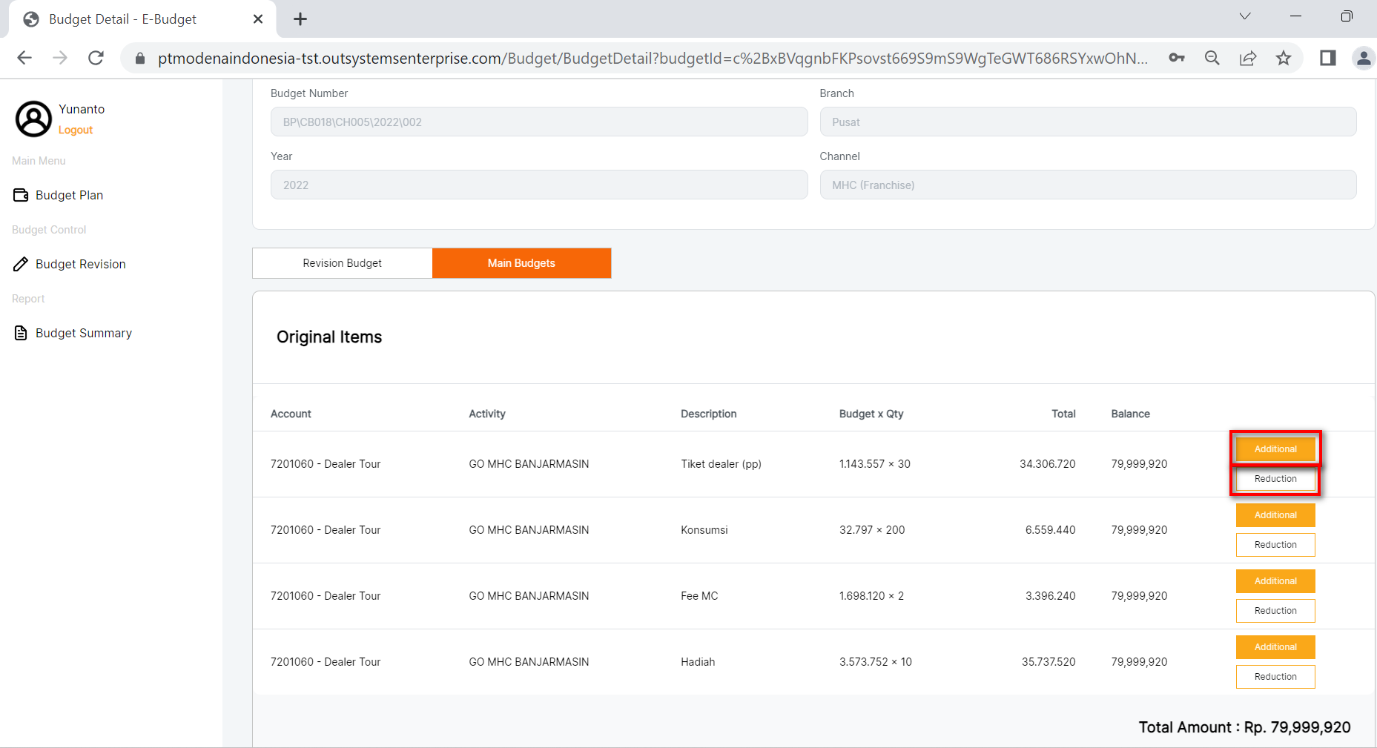Click the share page icon in address bar

pyautogui.click(x=1248, y=58)
